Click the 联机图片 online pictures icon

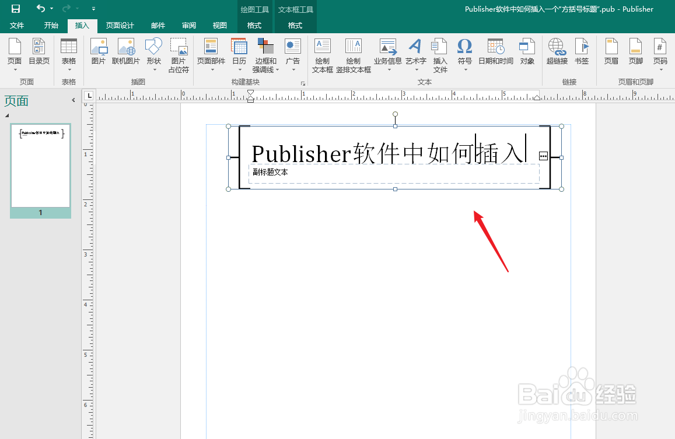(x=125, y=52)
